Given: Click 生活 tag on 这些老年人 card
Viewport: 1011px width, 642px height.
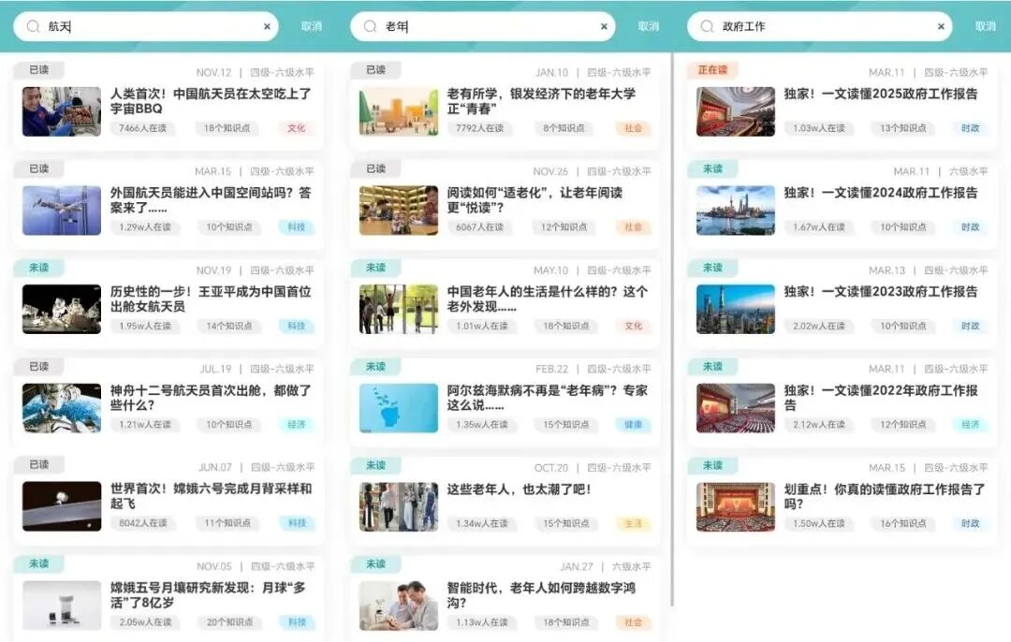Looking at the screenshot, I should coord(633,523).
